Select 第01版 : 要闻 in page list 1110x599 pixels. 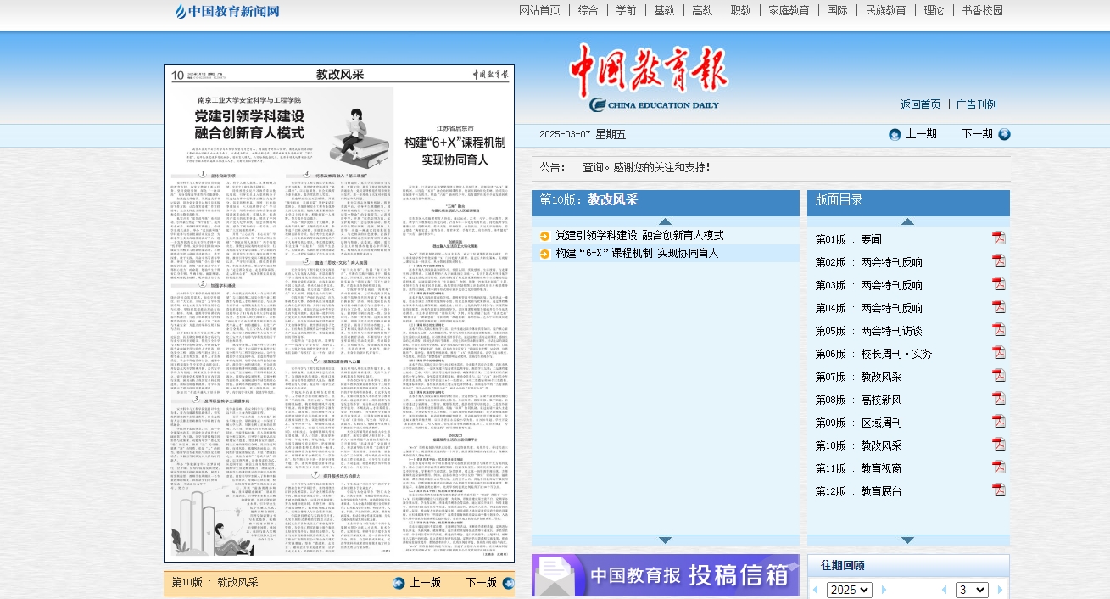pyautogui.click(x=848, y=239)
